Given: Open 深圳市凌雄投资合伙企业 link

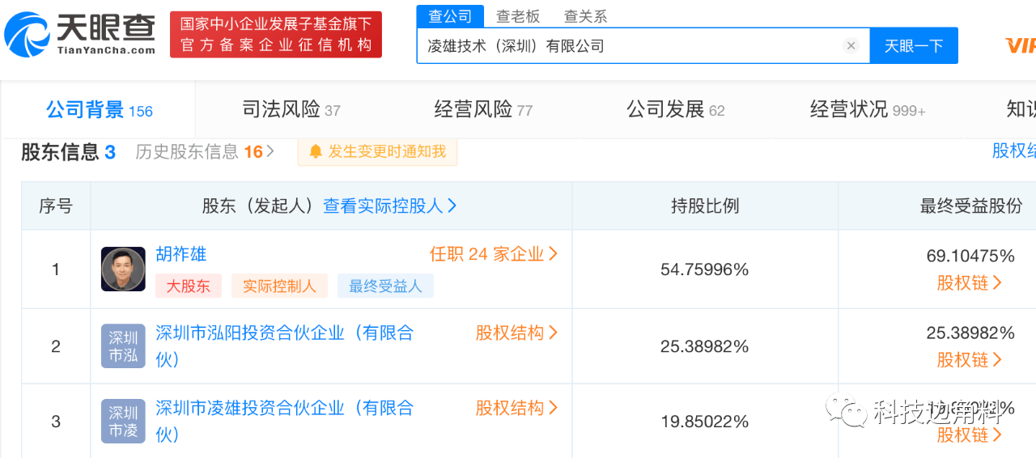Looking at the screenshot, I should 284,422.
